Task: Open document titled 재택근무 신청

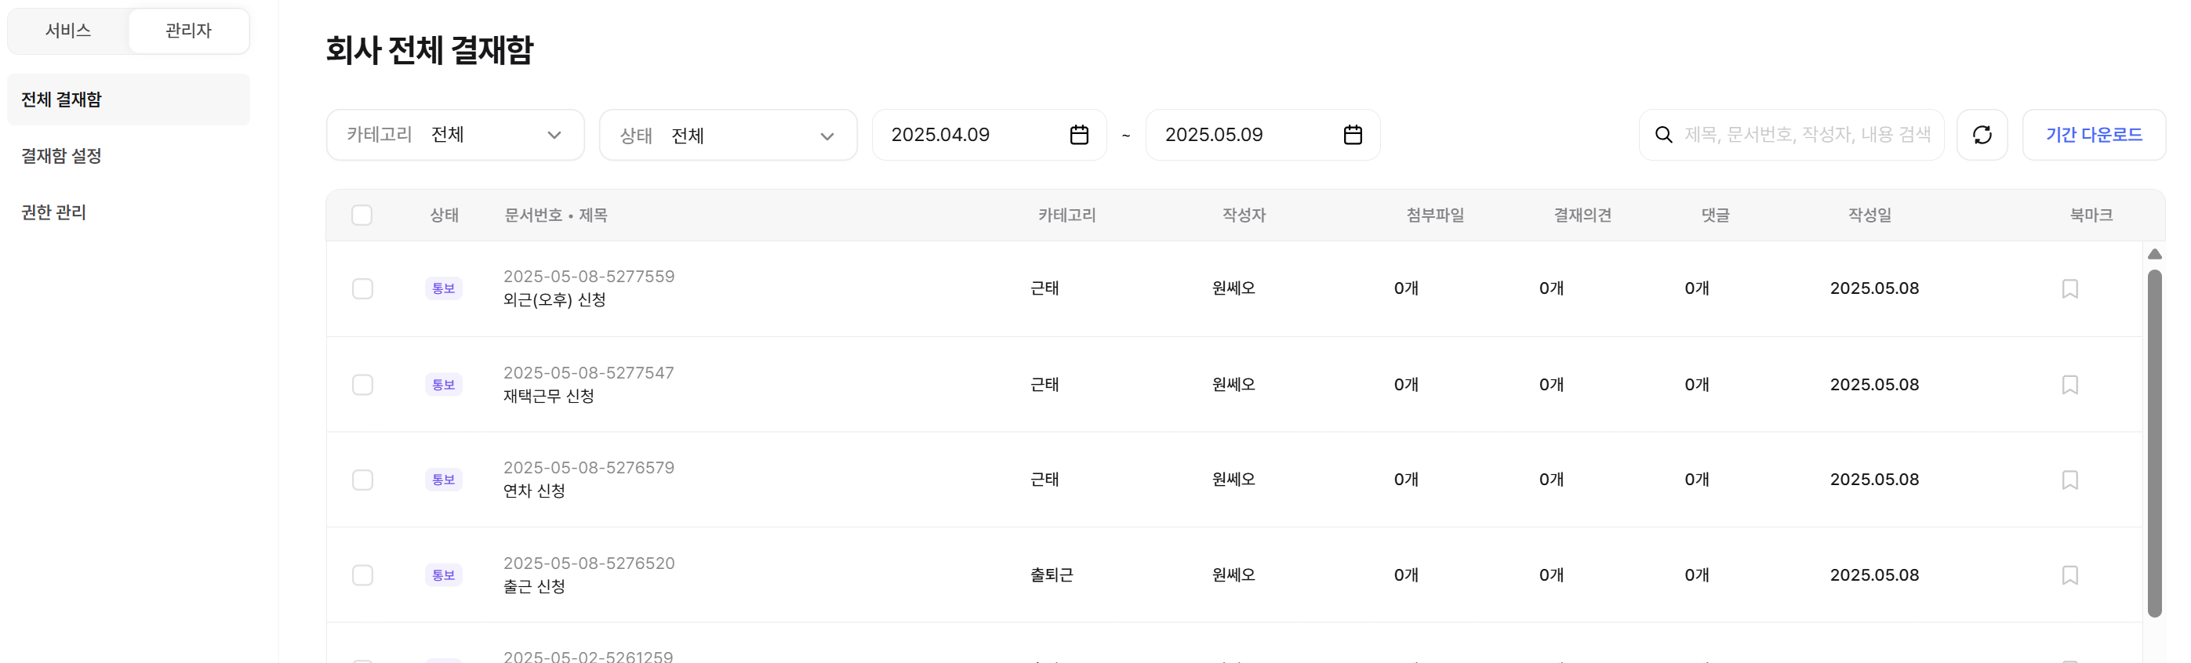Action: (549, 396)
